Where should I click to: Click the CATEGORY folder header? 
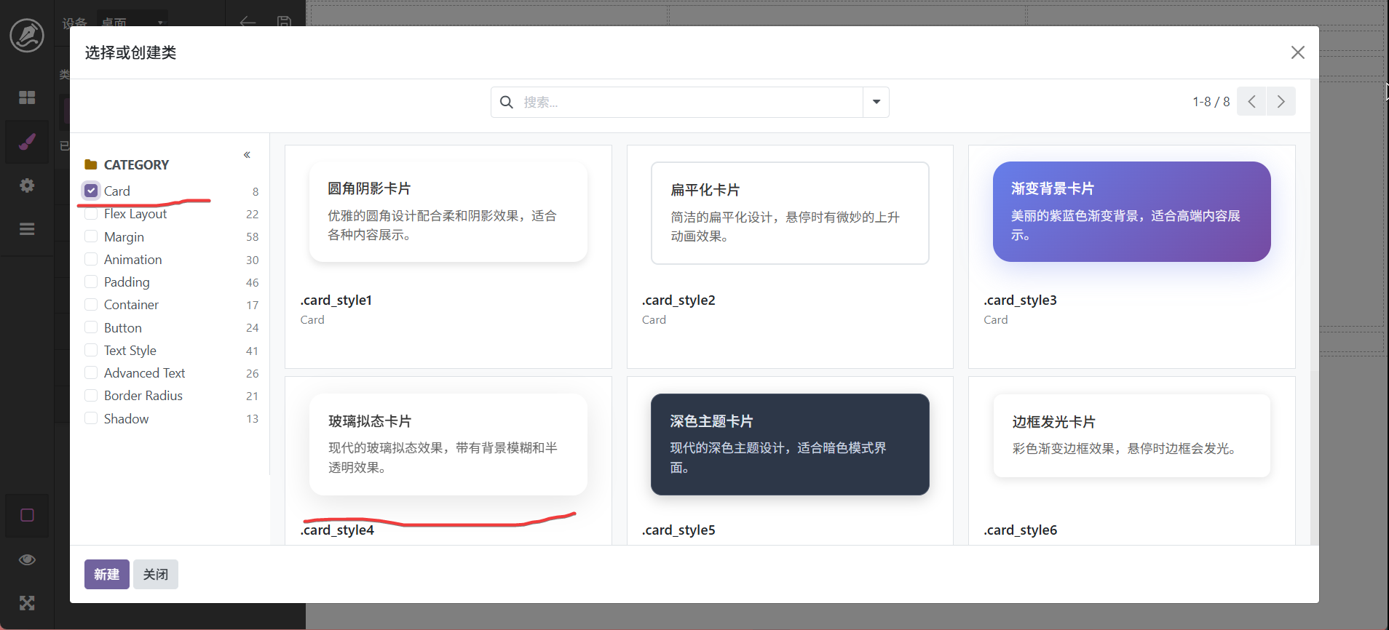135,165
